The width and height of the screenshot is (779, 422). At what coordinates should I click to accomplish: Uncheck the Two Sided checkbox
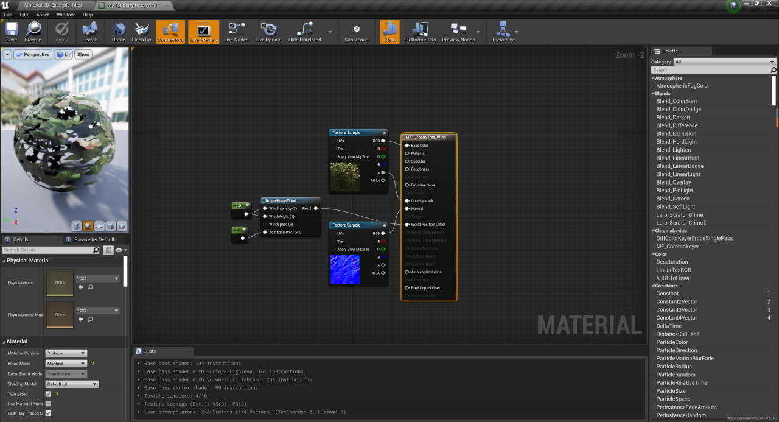coord(49,394)
